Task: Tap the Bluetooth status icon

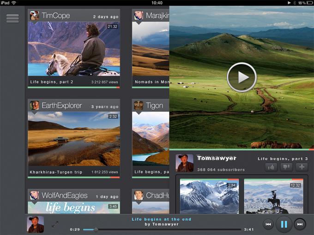Action: (295, 3)
